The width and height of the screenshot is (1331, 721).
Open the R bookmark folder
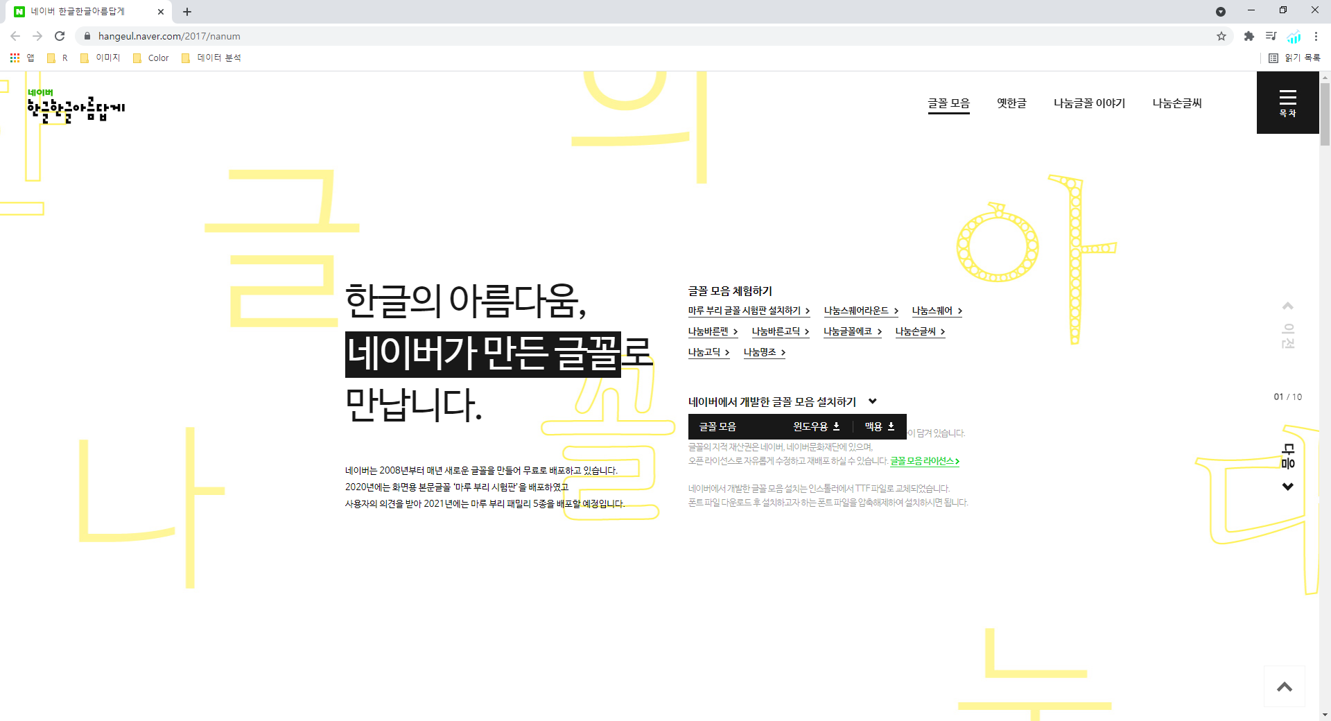point(58,58)
